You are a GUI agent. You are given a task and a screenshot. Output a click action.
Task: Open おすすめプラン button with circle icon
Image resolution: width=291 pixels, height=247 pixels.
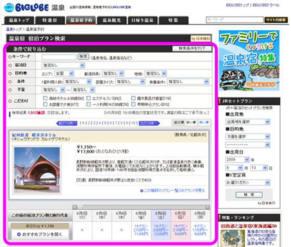pyautogui.click(x=40, y=234)
